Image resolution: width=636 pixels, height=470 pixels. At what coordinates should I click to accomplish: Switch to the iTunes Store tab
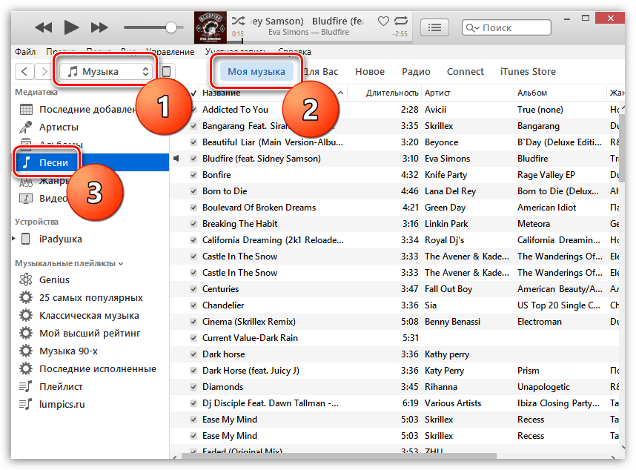[x=528, y=71]
